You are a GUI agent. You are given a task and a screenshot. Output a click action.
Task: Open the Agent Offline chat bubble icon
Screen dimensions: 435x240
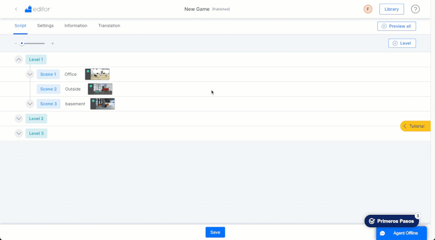pos(383,233)
